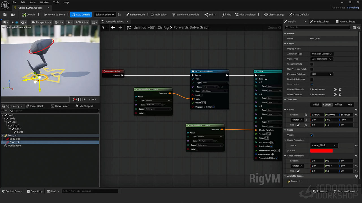Select Body_ctrl in the rig hierarchy
This screenshot has height=203, width=362.
[x=15, y=139]
